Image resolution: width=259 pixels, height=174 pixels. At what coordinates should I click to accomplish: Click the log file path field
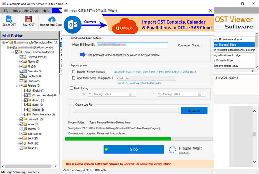coord(126,110)
